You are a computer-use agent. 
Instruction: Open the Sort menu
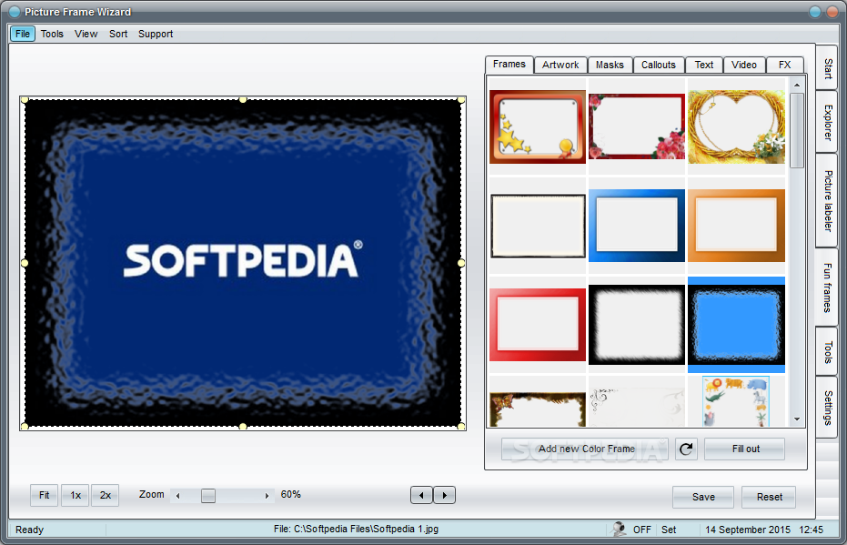tap(118, 34)
